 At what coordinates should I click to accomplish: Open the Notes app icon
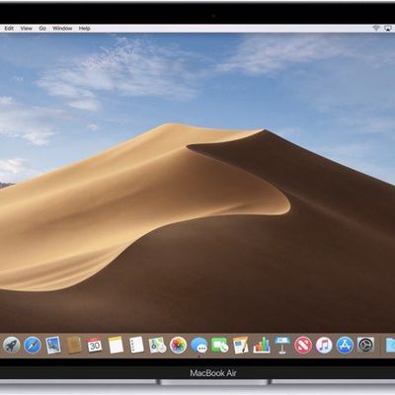pos(116,345)
